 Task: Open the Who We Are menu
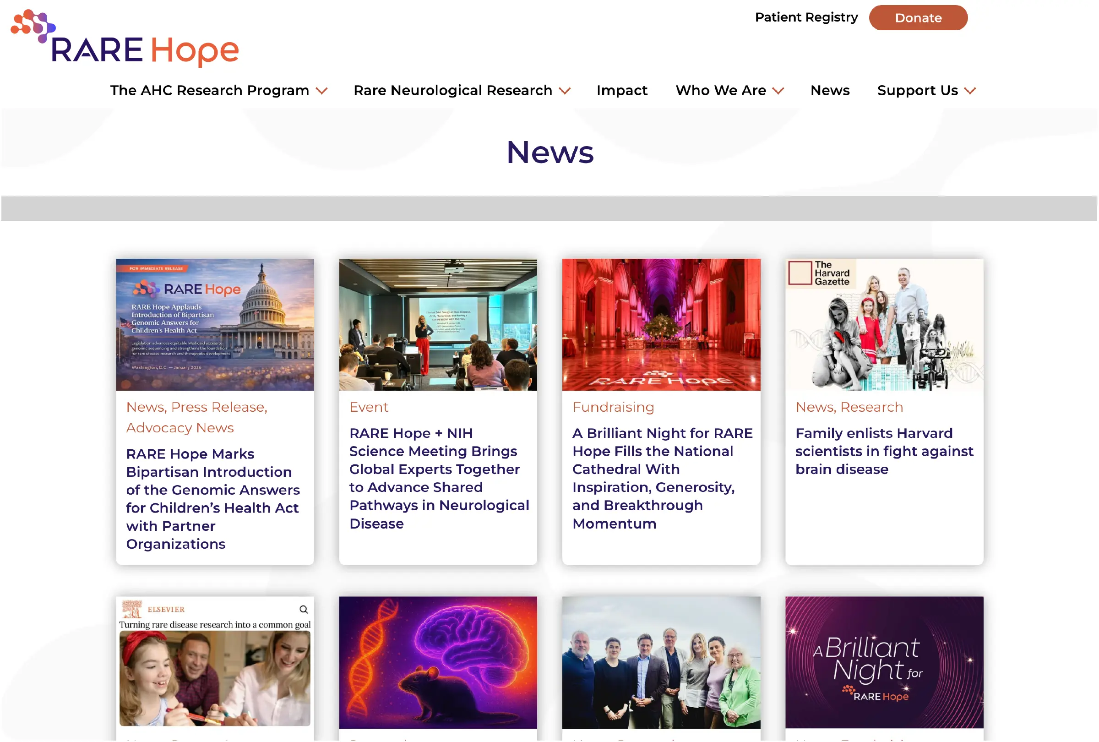721,90
